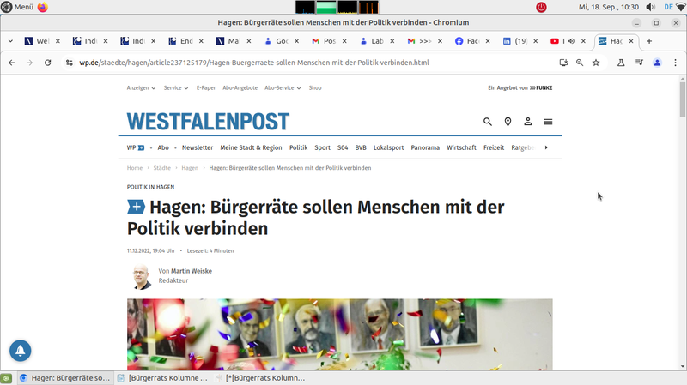Click the browser zoom magnifier icon

pyautogui.click(x=580, y=63)
